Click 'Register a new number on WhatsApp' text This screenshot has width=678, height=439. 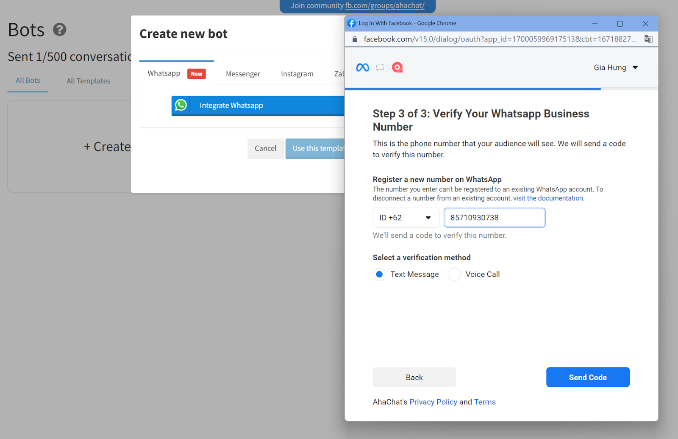click(437, 179)
